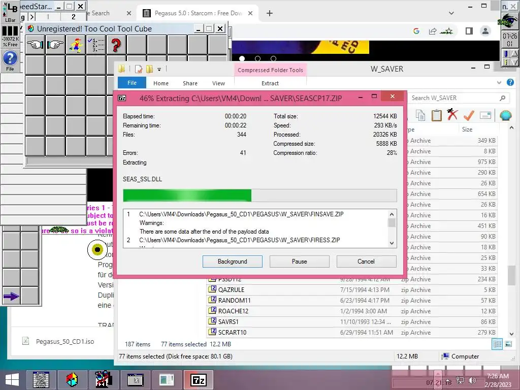Click the Paste clipboard icon in W_SAVER
This screenshot has width=520, height=390.
pyautogui.click(x=436, y=115)
